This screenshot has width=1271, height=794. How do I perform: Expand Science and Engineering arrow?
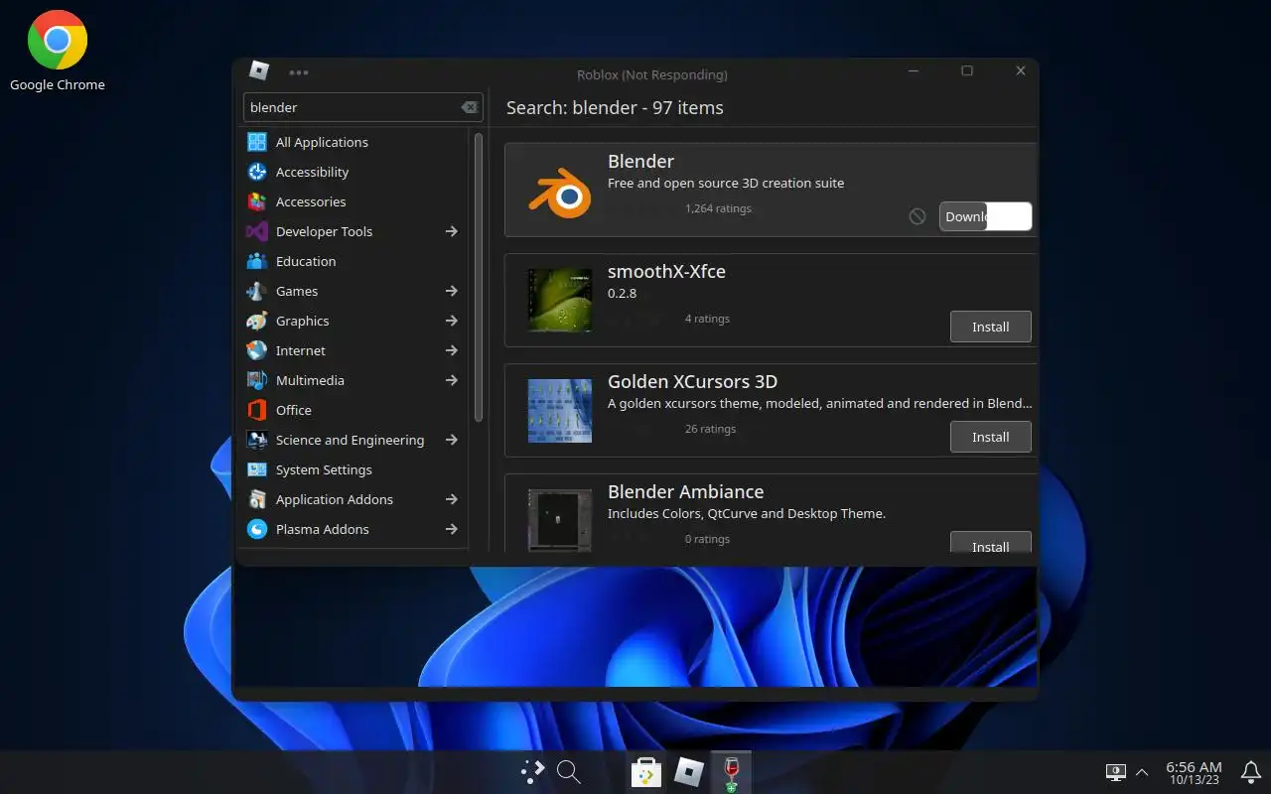(x=452, y=440)
